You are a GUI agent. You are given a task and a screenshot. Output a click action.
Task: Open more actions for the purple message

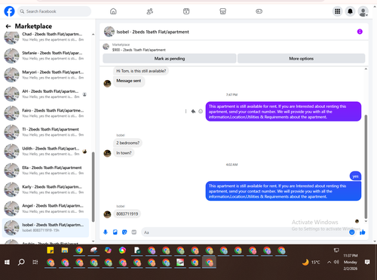click(185, 111)
